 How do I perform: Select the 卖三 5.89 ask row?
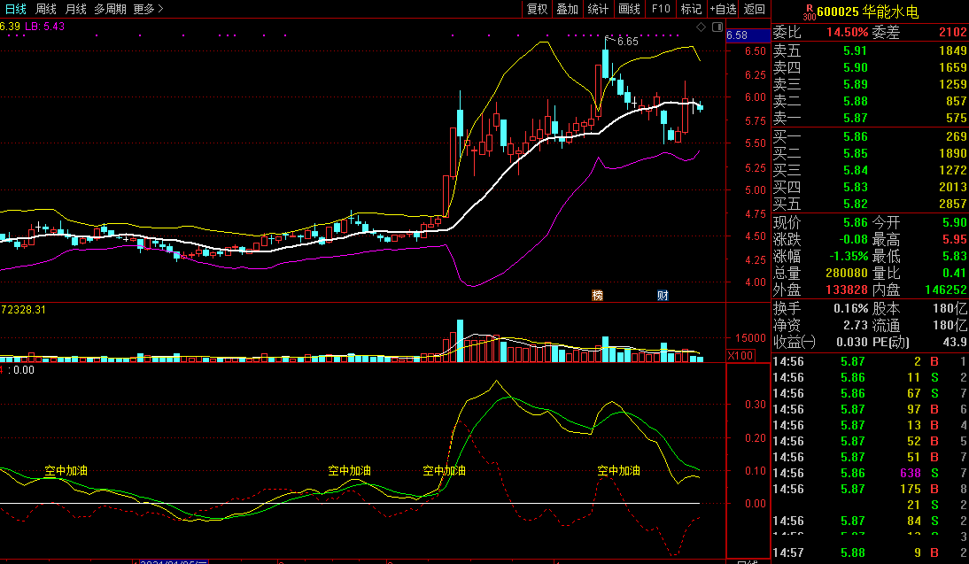[870, 84]
